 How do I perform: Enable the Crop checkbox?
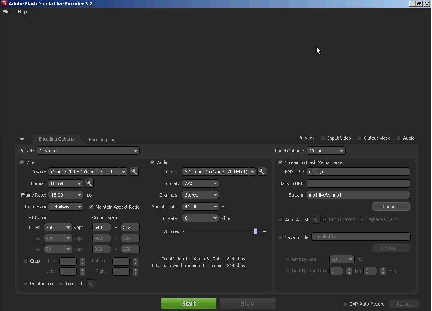click(x=25, y=261)
